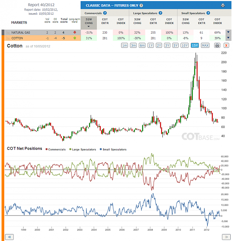Expand Natural Gas row dropdown arrow

tap(228, 32)
